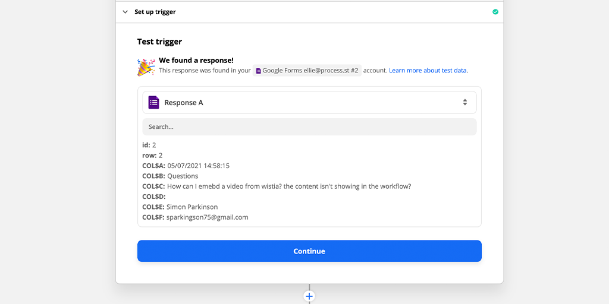The width and height of the screenshot is (609, 304).
Task: Click the green completed checkmark icon
Action: pos(495,12)
